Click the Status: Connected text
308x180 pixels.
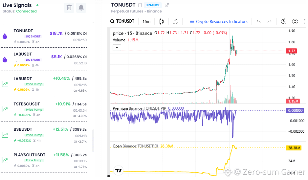pyautogui.click(x=20, y=11)
